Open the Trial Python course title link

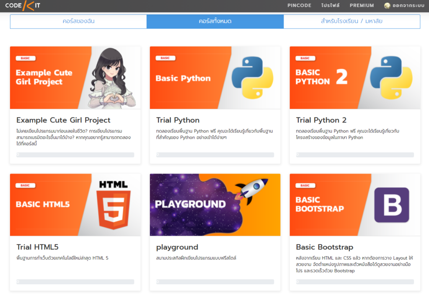click(x=178, y=120)
